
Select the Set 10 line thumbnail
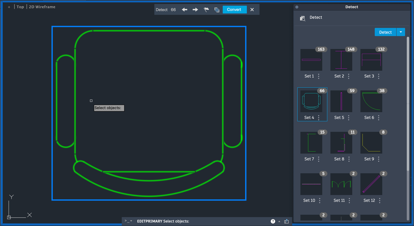[311, 184]
